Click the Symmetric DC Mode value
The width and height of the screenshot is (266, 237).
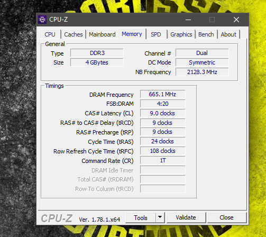tap(202, 62)
